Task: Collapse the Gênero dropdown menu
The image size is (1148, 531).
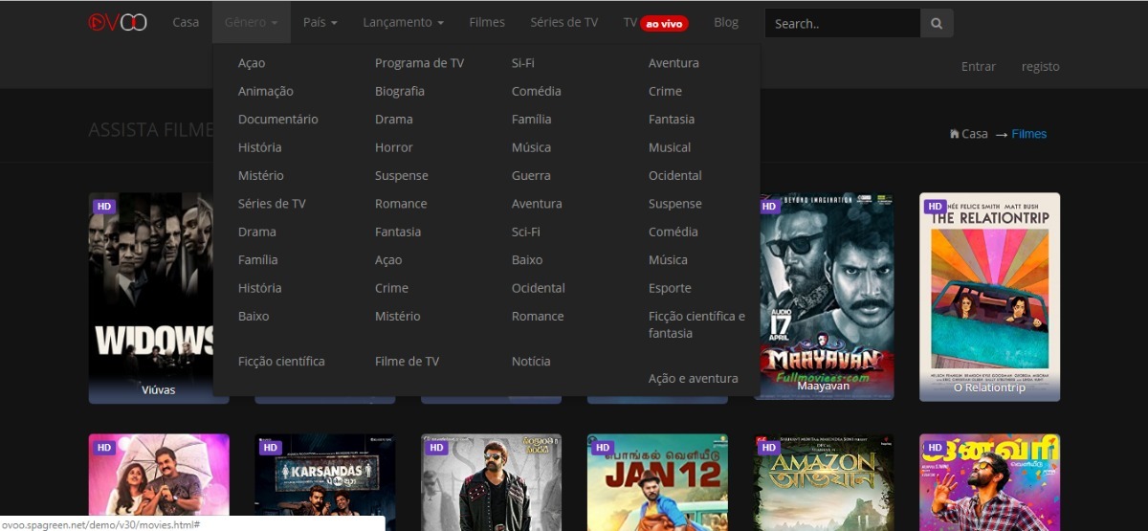Action: pos(252,22)
